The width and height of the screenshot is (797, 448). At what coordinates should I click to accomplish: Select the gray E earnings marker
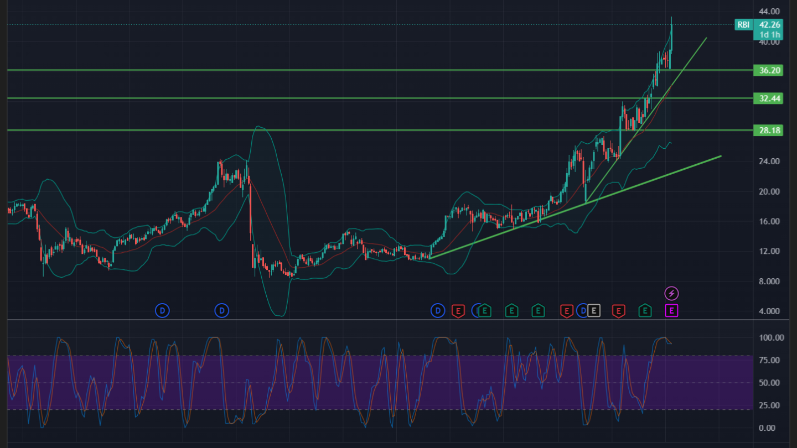point(594,311)
